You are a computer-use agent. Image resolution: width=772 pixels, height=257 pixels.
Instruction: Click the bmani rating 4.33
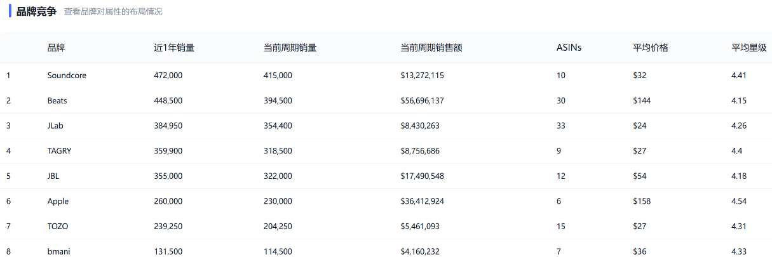tap(739, 252)
